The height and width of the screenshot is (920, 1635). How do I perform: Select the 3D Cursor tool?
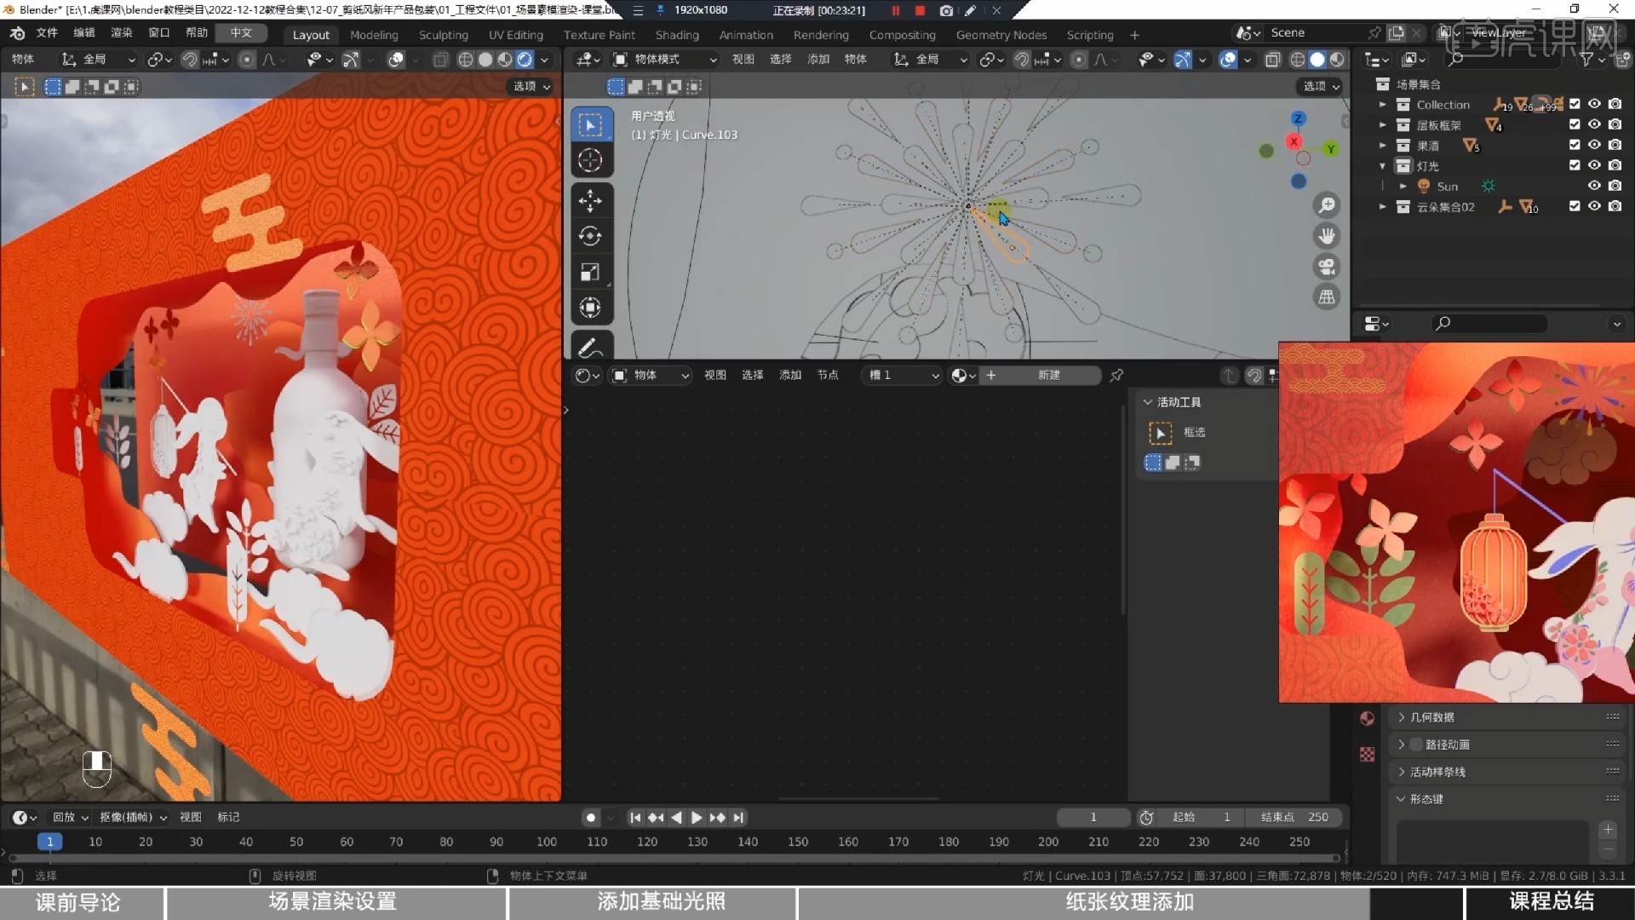[590, 160]
